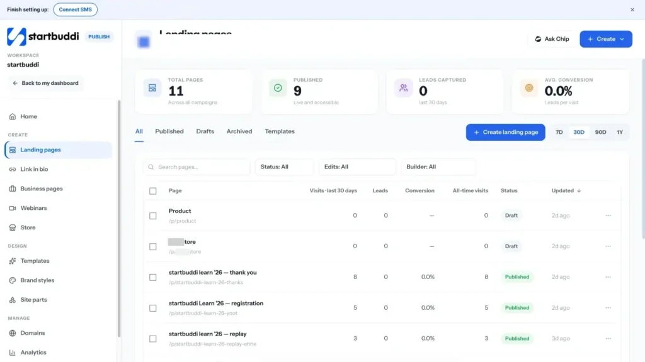Sort by the Updated column

(x=566, y=190)
